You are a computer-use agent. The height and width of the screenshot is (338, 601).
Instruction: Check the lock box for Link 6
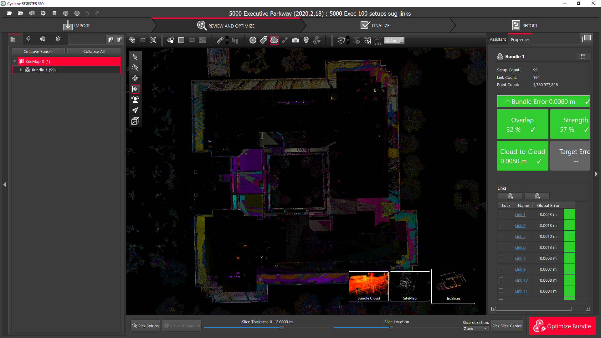[x=501, y=247]
